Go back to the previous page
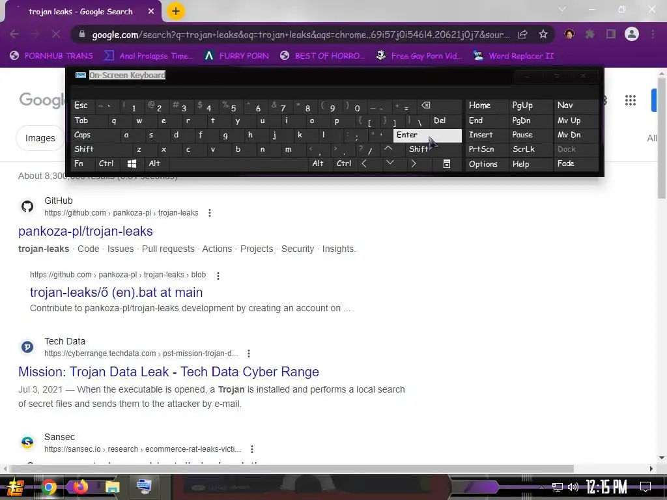 [x=14, y=34]
